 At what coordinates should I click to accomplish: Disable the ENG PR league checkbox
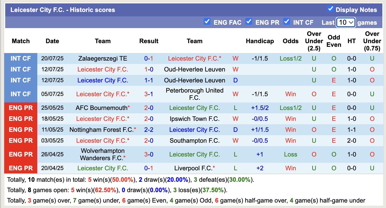pyautogui.click(x=249, y=22)
